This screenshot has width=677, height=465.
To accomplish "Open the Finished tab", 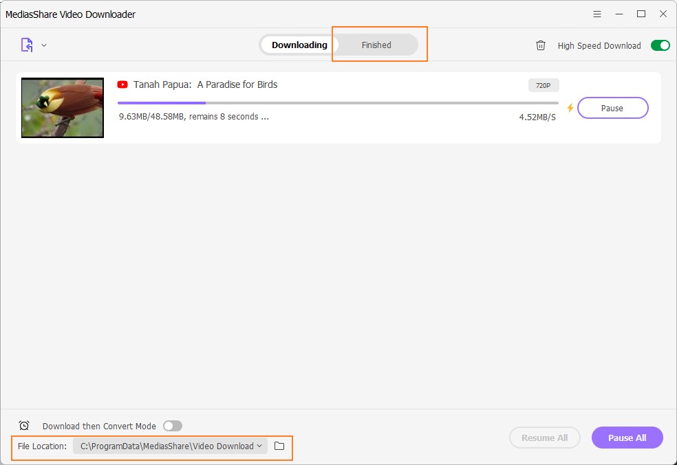I will pos(376,45).
